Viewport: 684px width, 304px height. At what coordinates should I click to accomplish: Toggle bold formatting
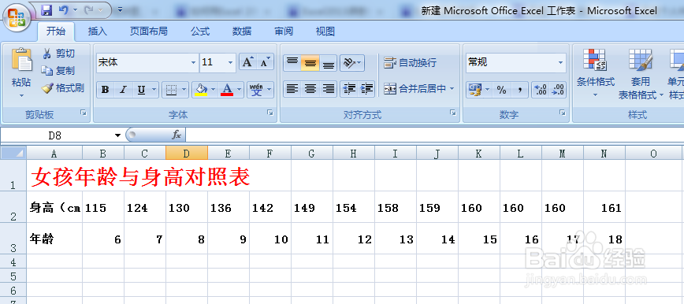pos(105,90)
